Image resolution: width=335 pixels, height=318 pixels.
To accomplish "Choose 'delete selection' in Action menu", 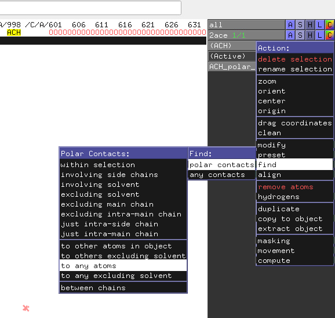I will coord(295,59).
